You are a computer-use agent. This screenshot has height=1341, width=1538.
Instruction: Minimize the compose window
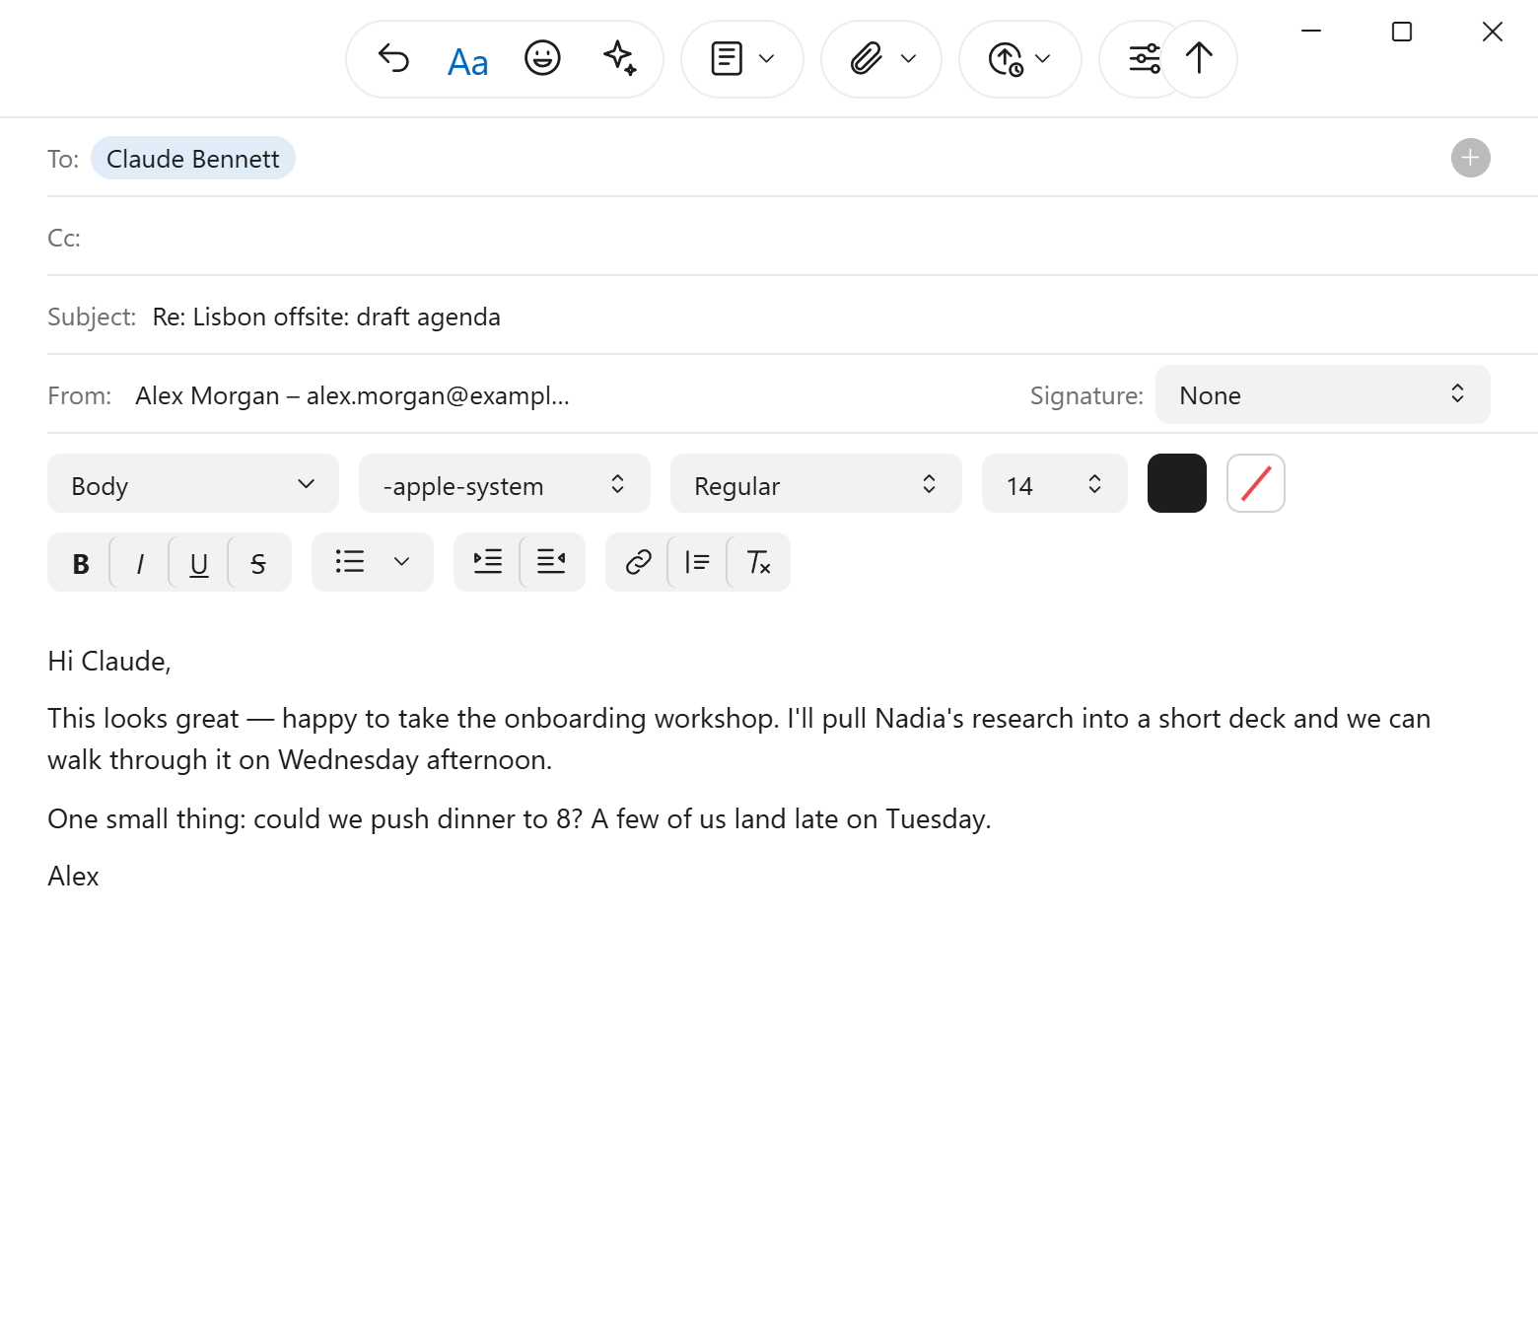[x=1310, y=32]
